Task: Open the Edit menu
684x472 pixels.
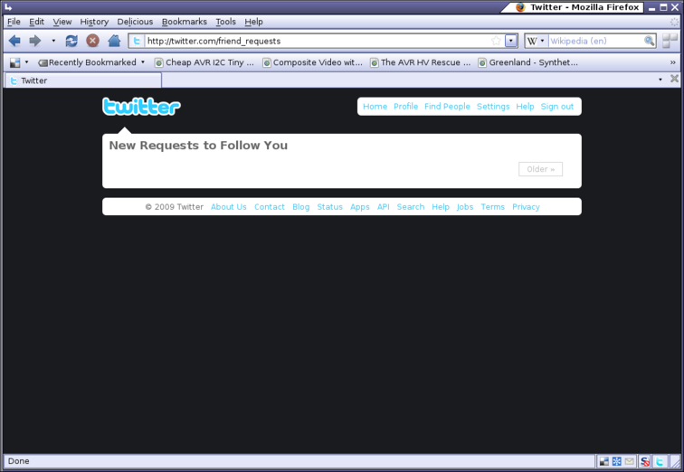Action: 36,22
